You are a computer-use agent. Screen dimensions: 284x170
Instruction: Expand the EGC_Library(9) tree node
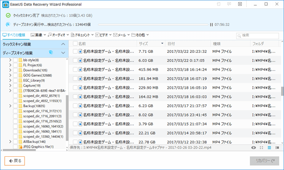[x=10, y=80]
